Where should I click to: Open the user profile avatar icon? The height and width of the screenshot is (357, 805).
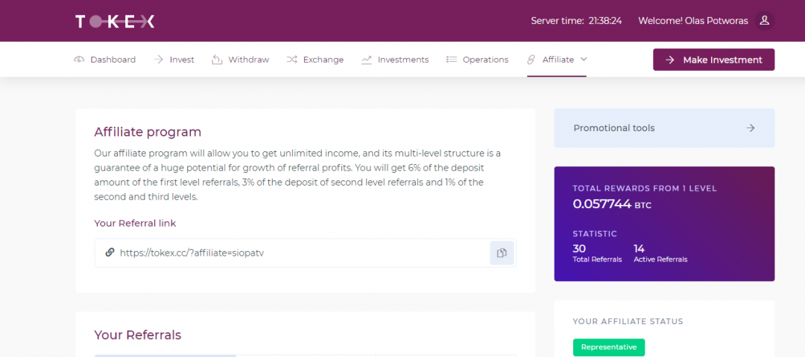click(764, 21)
